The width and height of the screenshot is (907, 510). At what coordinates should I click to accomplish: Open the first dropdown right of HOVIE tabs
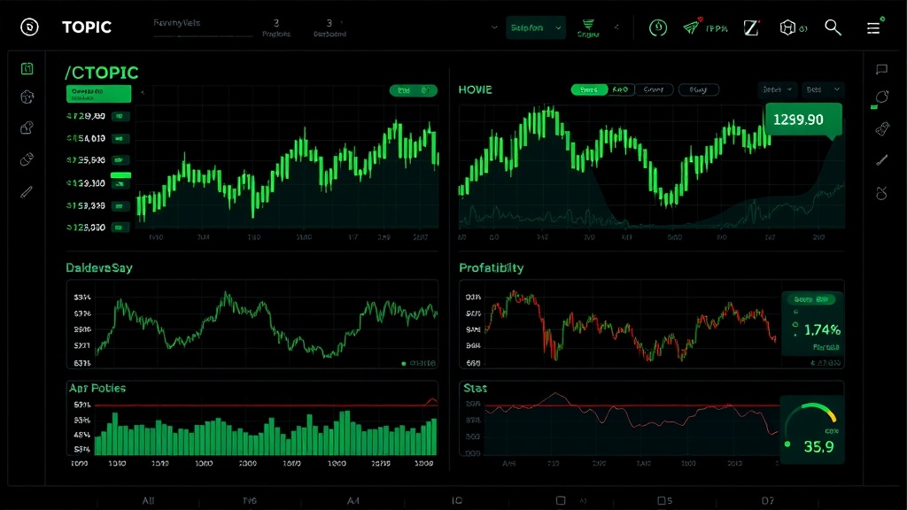778,89
